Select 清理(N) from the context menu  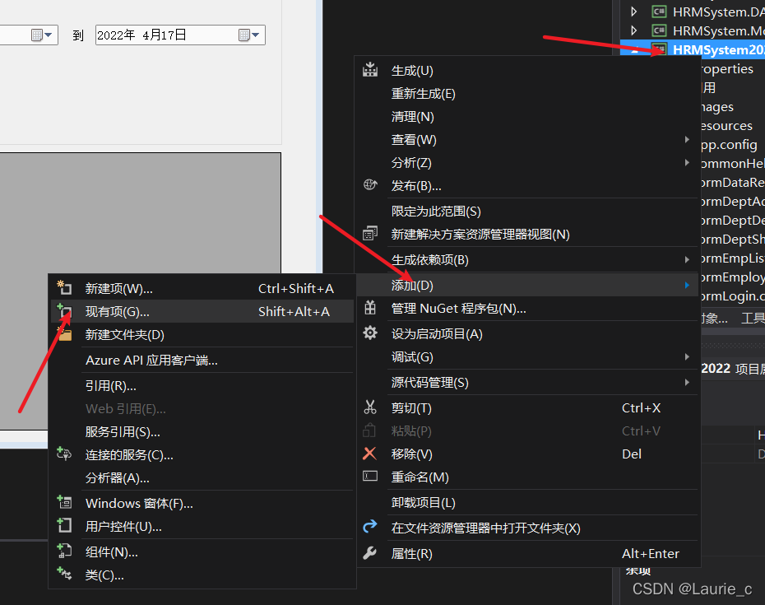pyautogui.click(x=414, y=116)
